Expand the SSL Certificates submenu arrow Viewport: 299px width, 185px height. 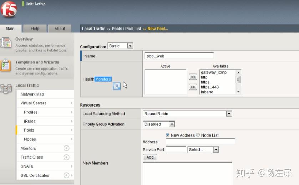pos(72,175)
